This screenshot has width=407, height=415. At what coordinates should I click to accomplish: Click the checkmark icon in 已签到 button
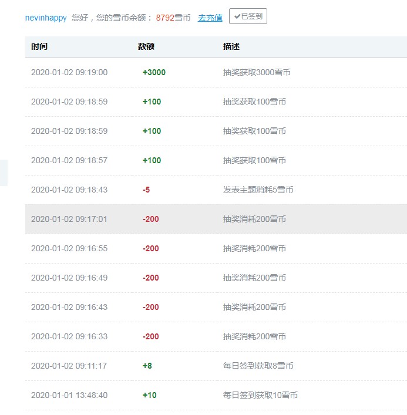point(237,16)
